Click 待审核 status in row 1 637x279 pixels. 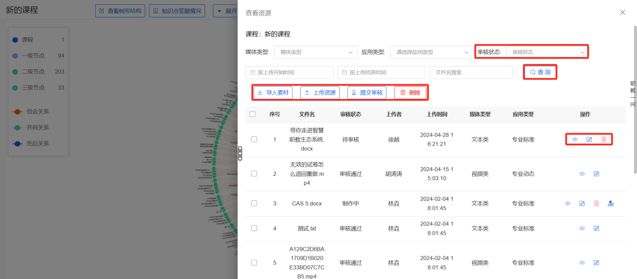tap(350, 139)
